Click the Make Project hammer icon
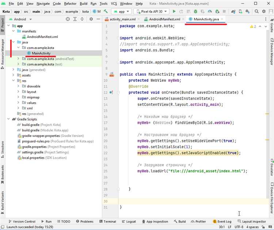 coord(106,11)
